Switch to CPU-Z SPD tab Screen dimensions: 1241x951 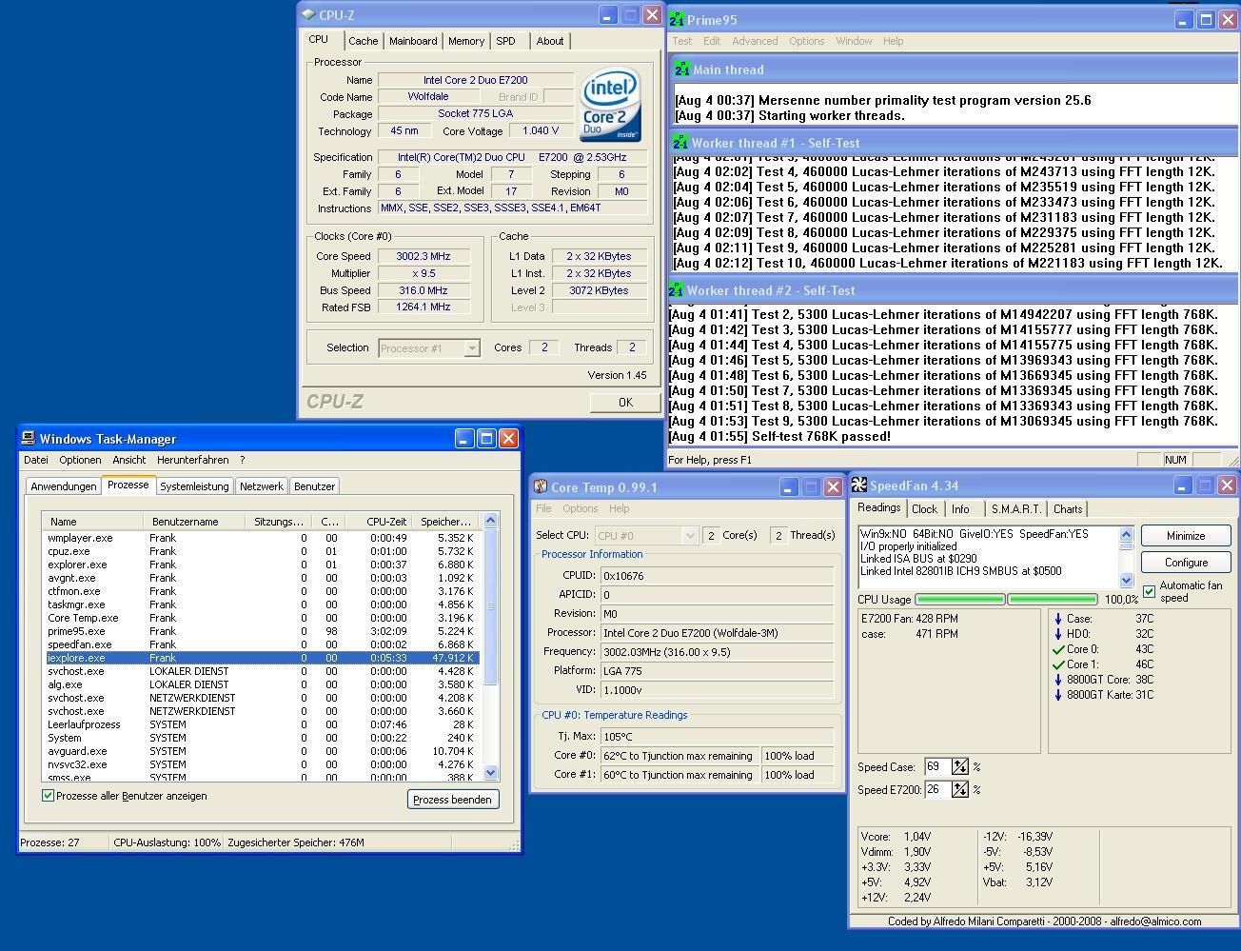coord(505,41)
